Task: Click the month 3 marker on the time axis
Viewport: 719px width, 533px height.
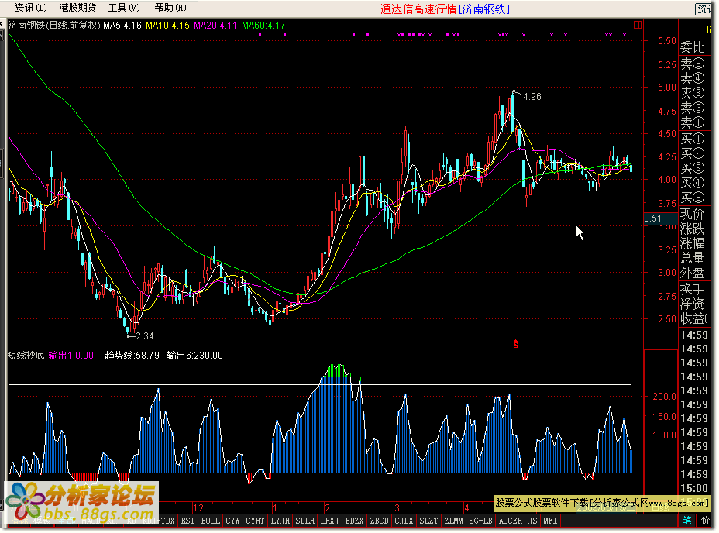Action: tap(397, 507)
